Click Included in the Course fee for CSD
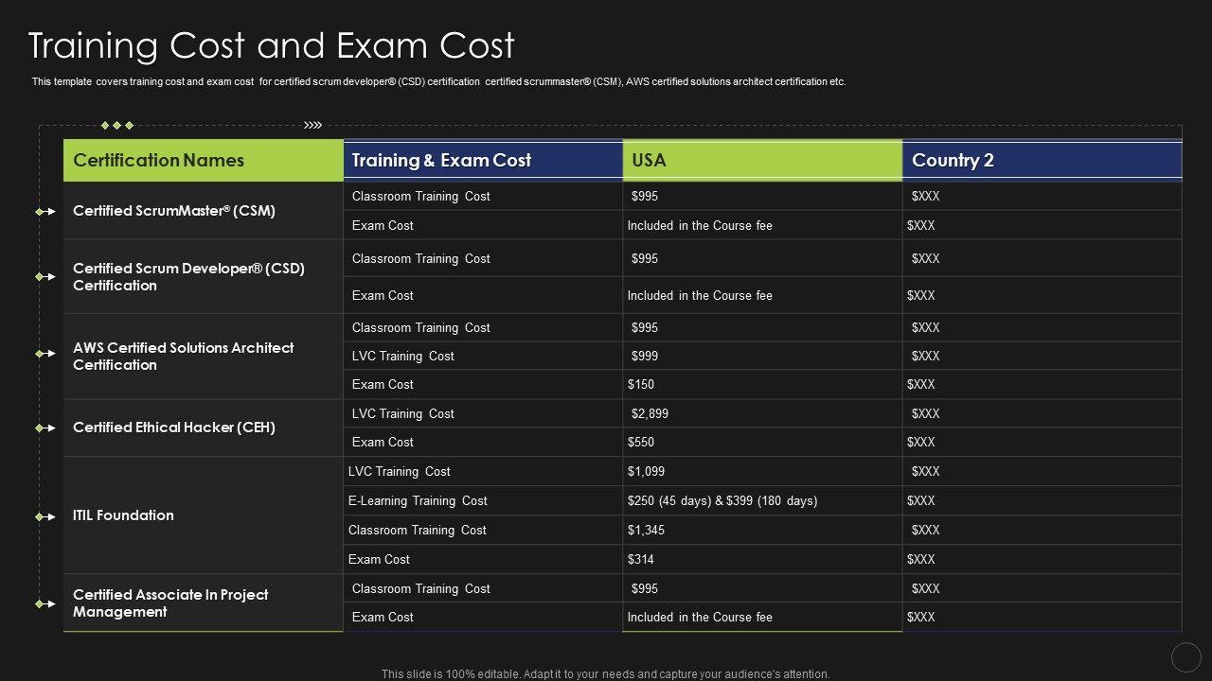Image resolution: width=1212 pixels, height=681 pixels. coord(700,295)
